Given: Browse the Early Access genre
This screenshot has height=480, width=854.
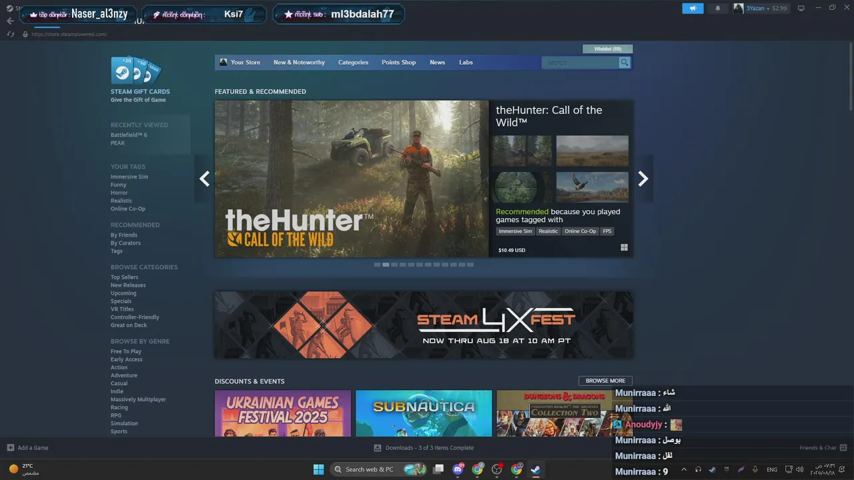Looking at the screenshot, I should click(x=127, y=359).
